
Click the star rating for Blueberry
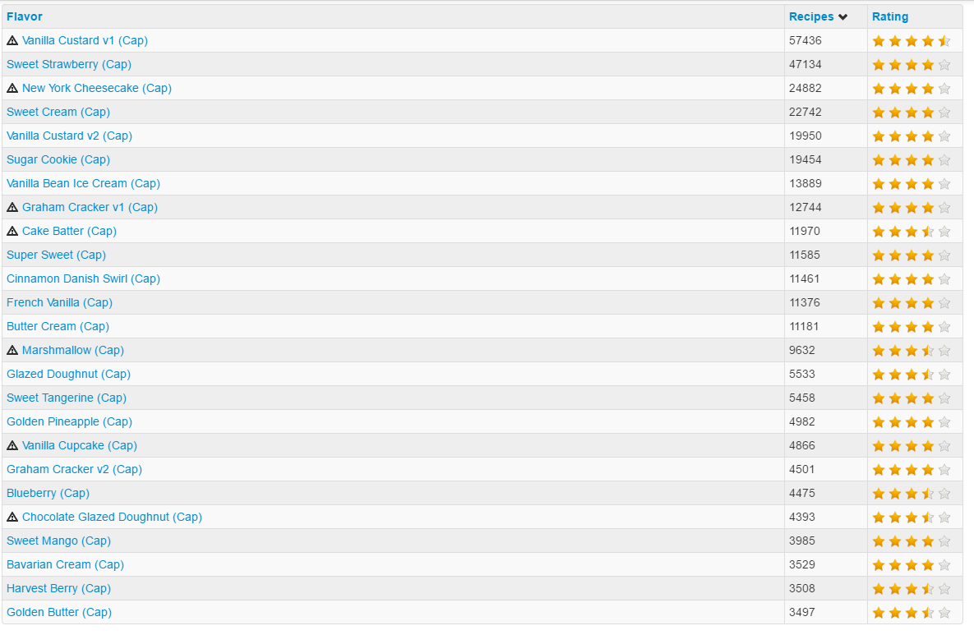pyautogui.click(x=912, y=494)
